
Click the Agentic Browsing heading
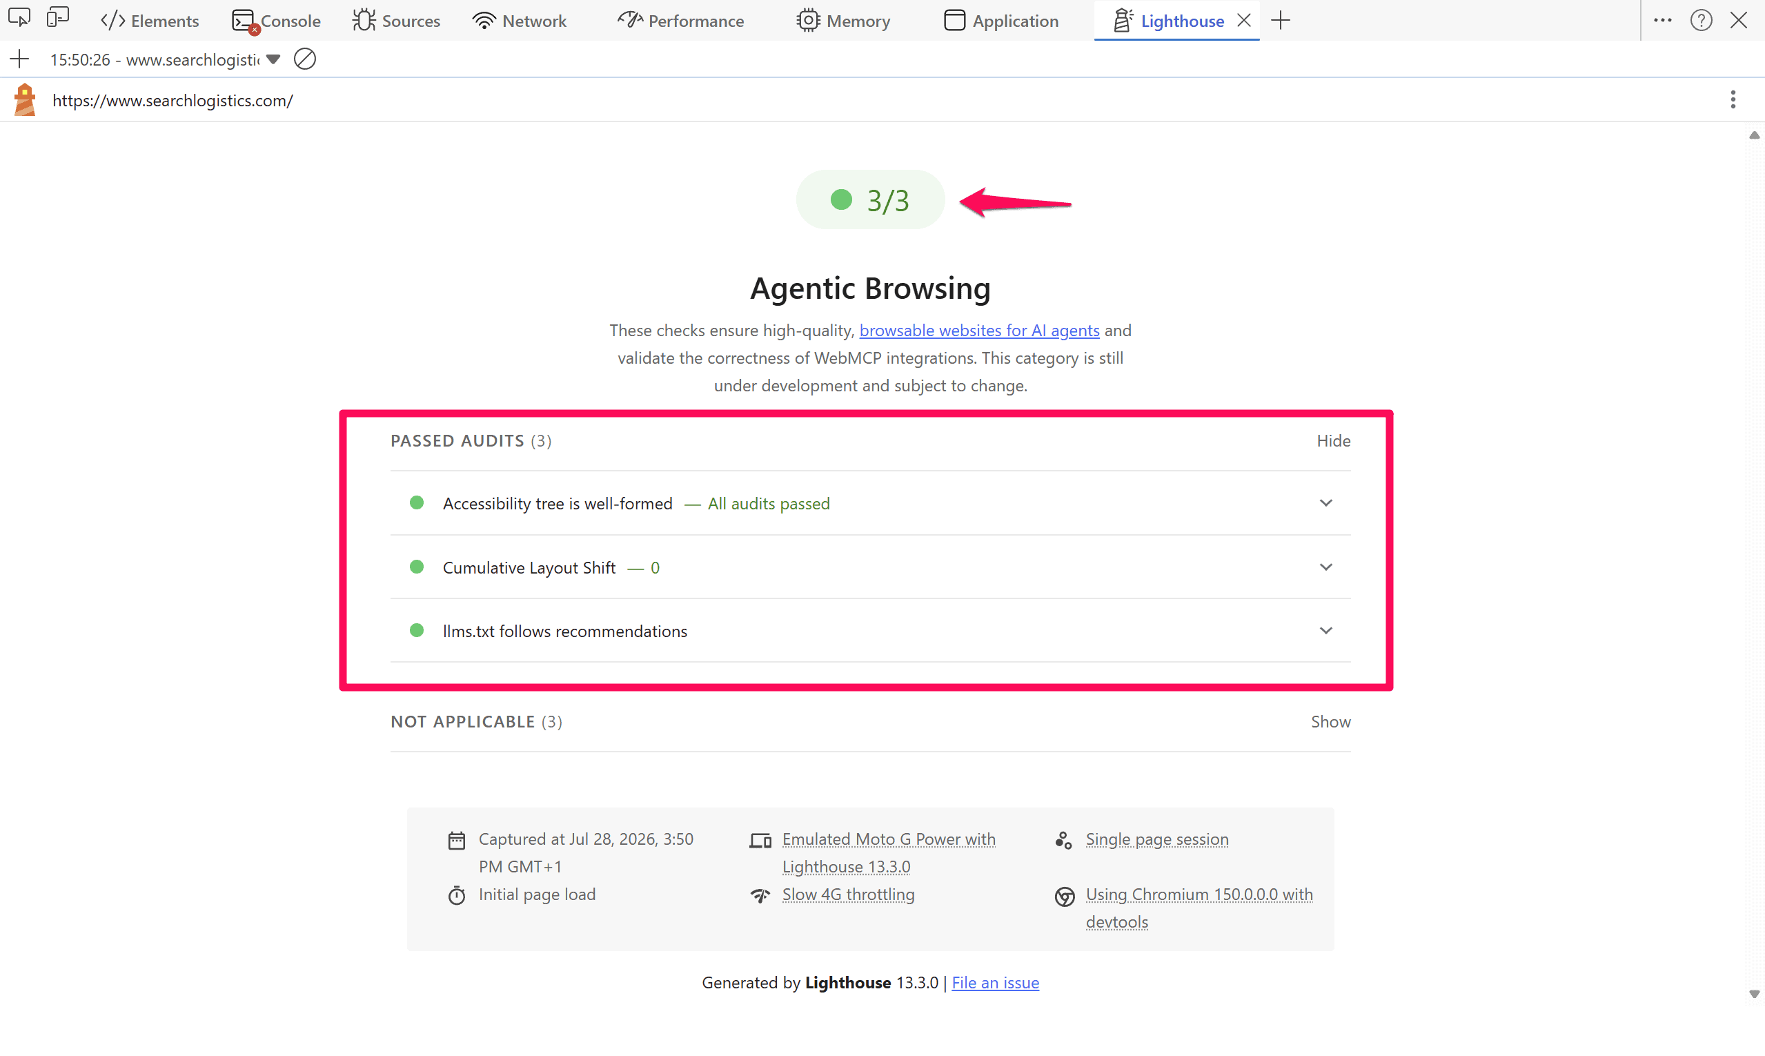(870, 289)
